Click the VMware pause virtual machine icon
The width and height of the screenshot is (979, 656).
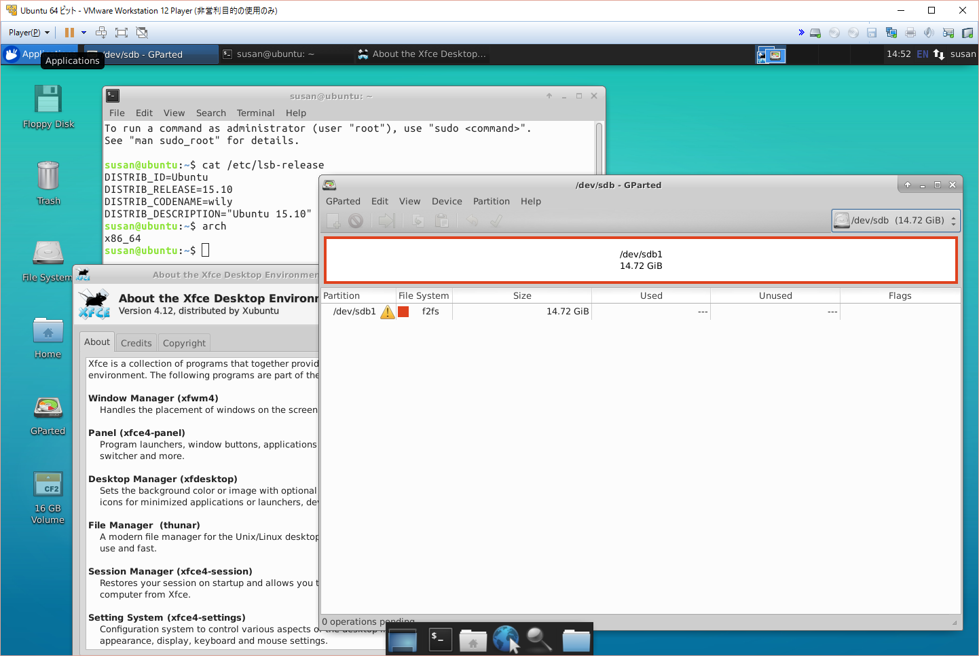point(69,33)
